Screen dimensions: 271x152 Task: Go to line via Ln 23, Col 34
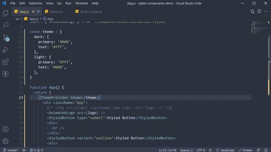point(167,150)
